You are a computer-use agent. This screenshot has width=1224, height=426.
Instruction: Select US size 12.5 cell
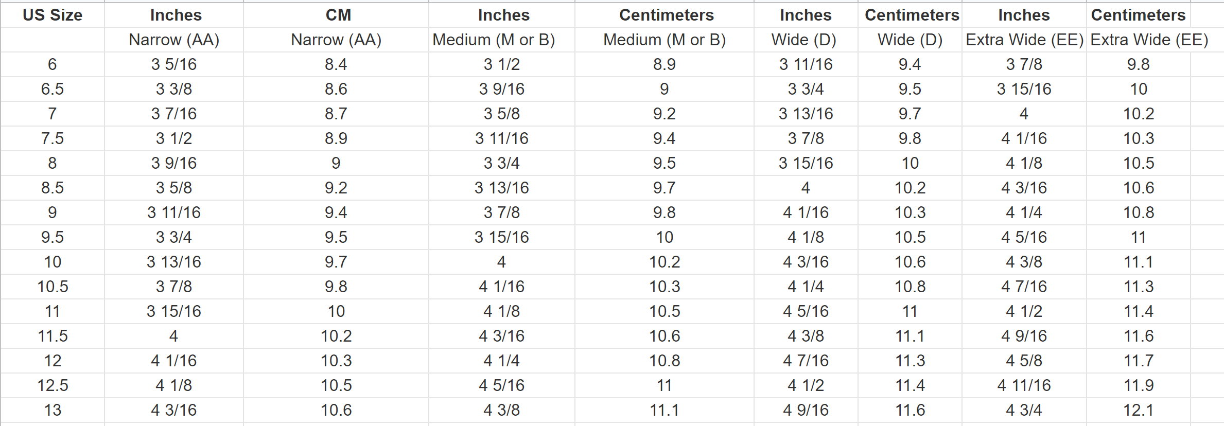pyautogui.click(x=53, y=385)
